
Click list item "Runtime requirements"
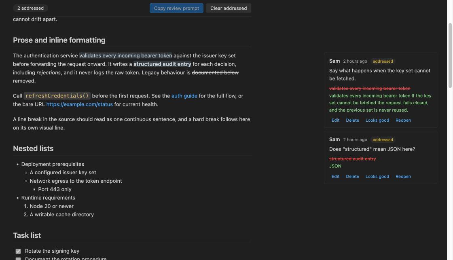click(x=48, y=198)
